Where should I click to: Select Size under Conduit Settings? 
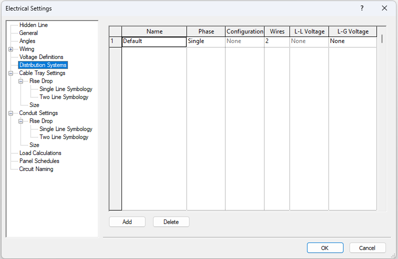pos(34,145)
